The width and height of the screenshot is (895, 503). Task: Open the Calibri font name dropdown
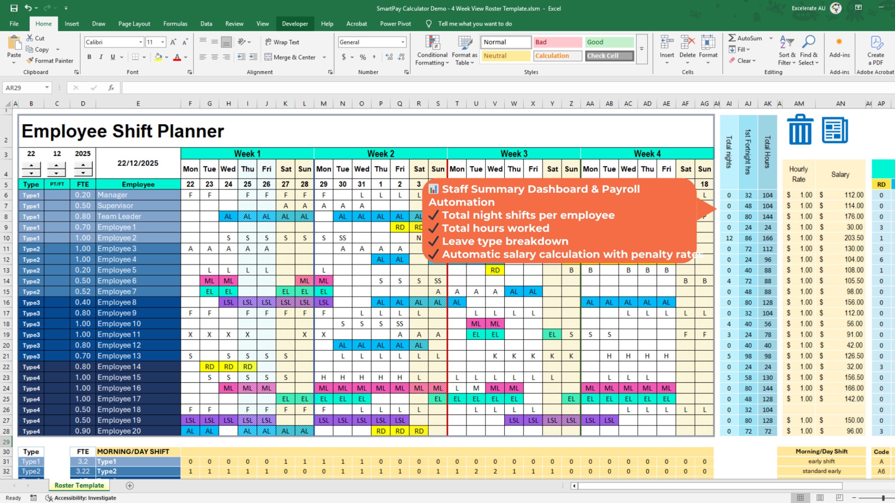click(140, 42)
